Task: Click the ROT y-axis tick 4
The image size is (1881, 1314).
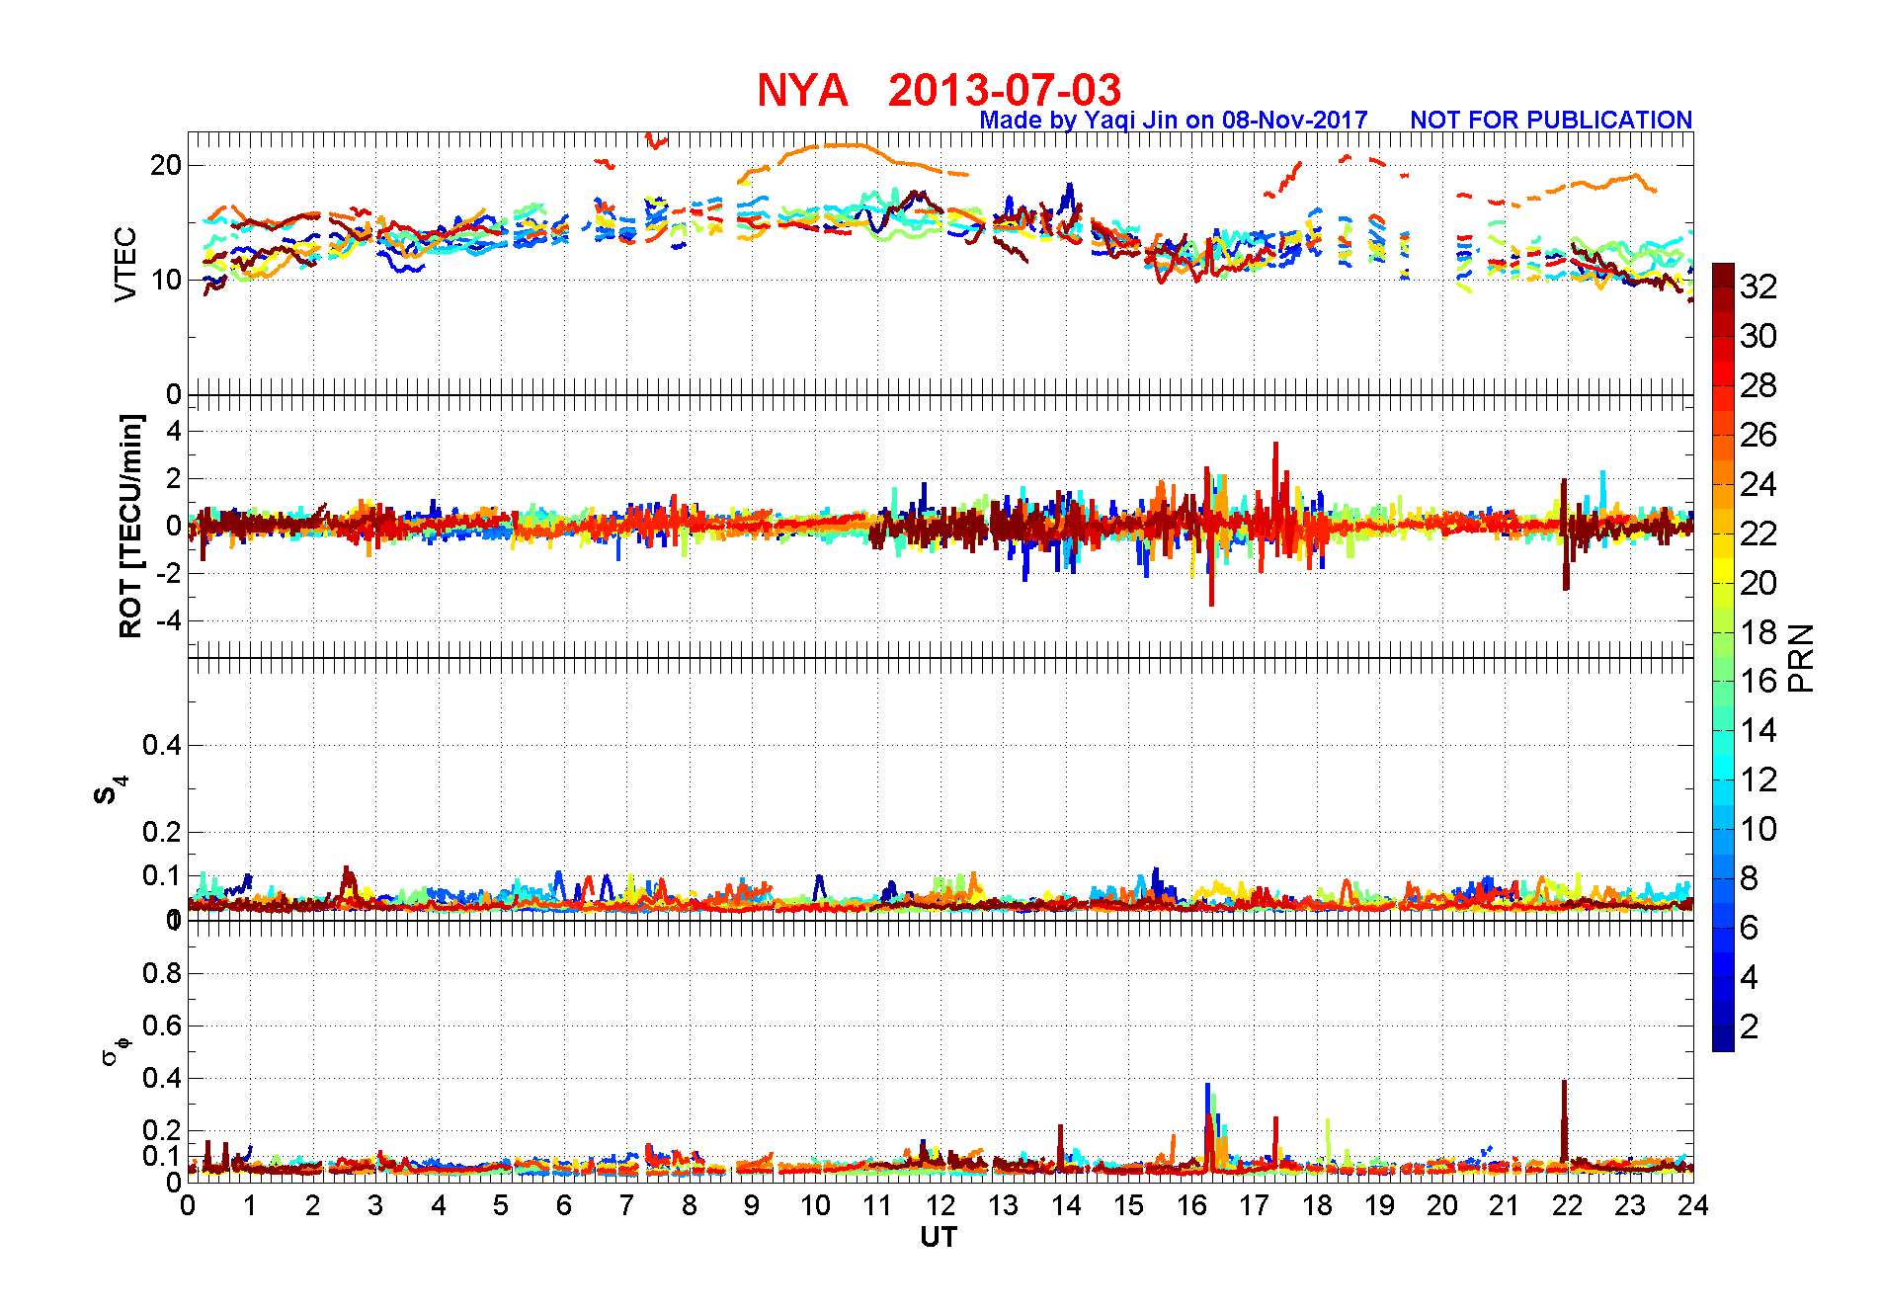Action: pos(174,431)
